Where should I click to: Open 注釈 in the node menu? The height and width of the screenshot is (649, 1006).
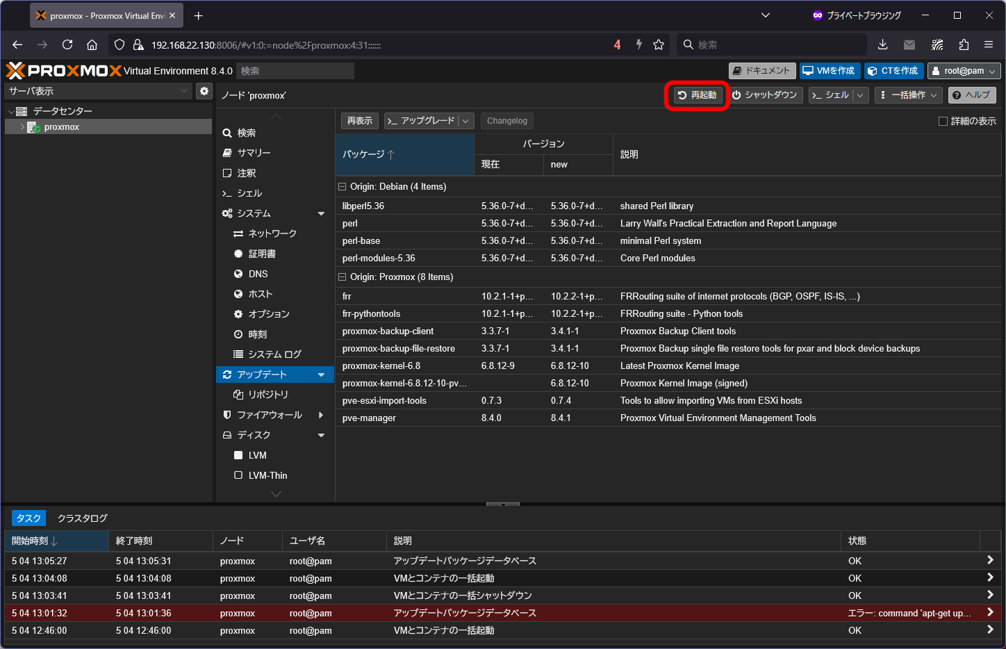[275, 173]
